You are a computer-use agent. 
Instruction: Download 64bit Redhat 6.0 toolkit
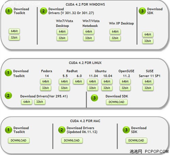pyautogui.click(x=79, y=81)
